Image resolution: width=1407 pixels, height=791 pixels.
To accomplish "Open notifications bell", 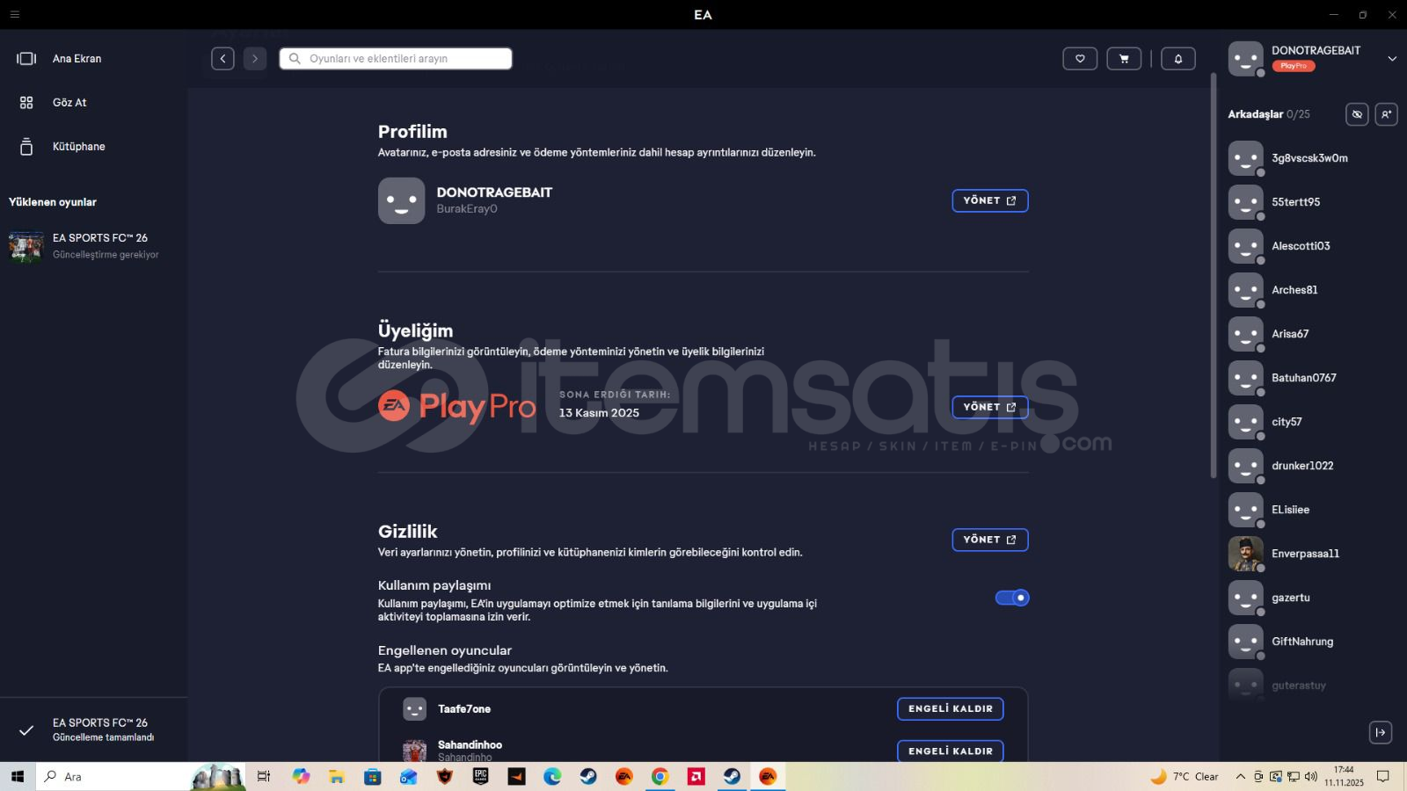I will (1178, 59).
